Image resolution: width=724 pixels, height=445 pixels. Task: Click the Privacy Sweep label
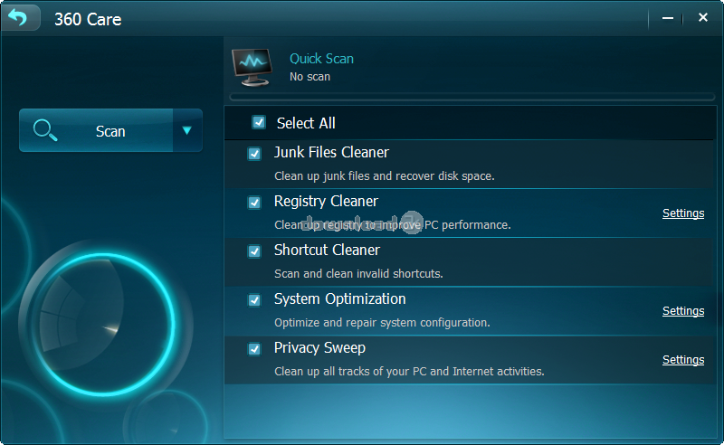click(x=319, y=347)
